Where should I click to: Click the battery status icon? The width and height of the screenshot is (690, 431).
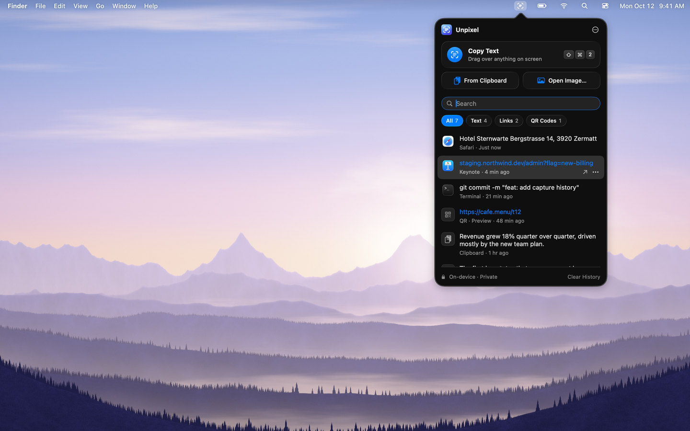(x=542, y=6)
